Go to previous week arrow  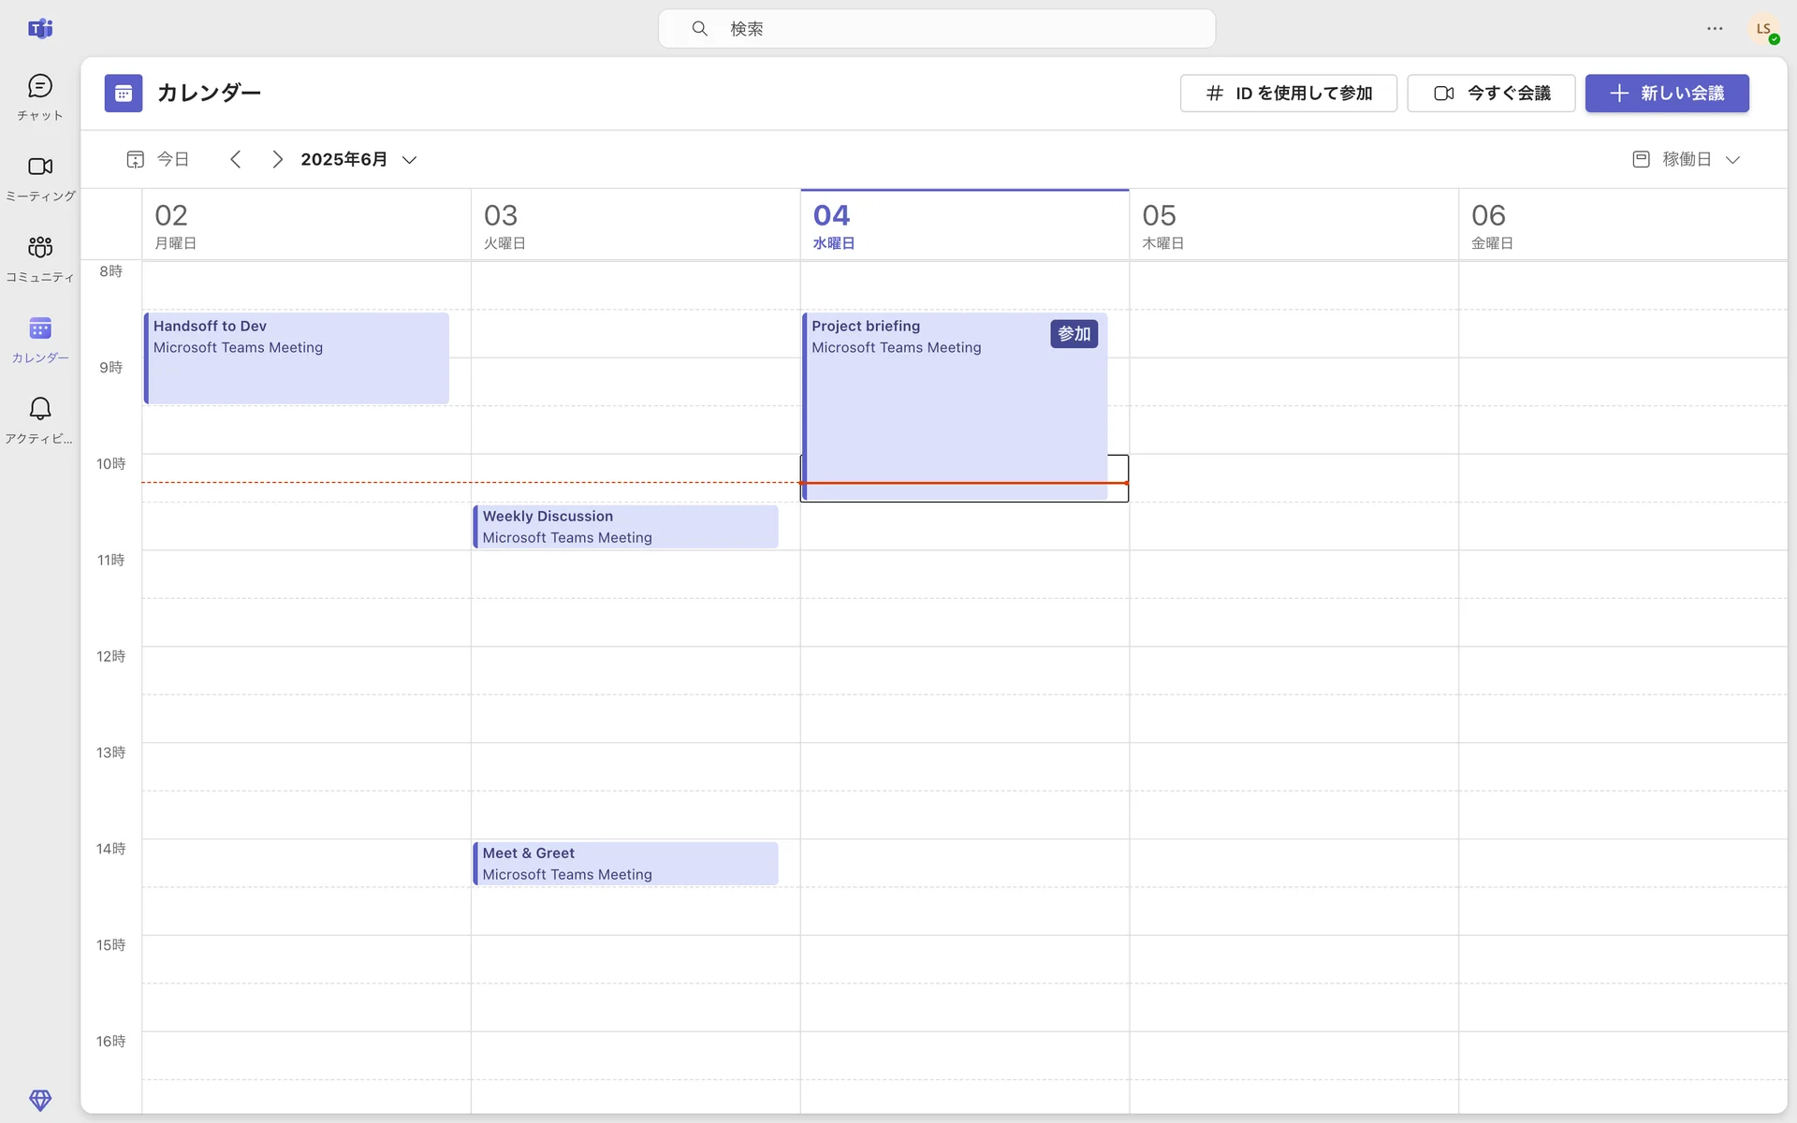236,159
